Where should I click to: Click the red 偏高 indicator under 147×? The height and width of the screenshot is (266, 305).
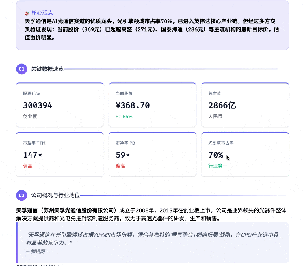coord(28,166)
